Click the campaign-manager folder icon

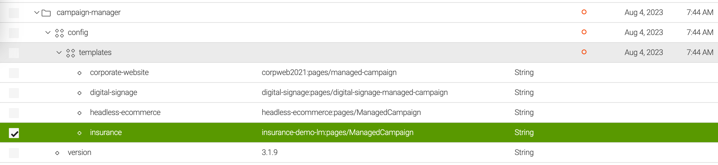[46, 13]
